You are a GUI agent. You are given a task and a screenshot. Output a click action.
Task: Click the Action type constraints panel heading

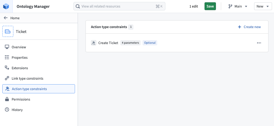[109, 27]
